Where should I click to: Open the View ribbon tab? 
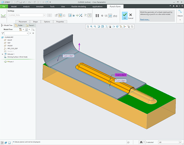tap(63, 6)
